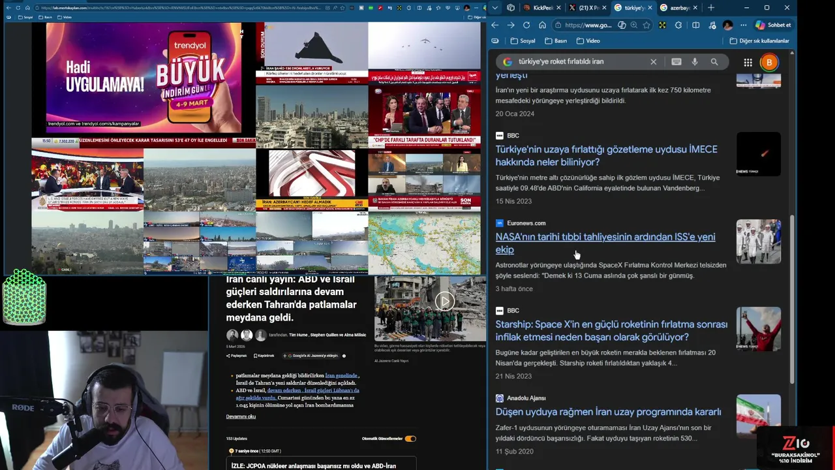Open Sosyal folder in left browser window
835x470 pixels.
[25, 17]
